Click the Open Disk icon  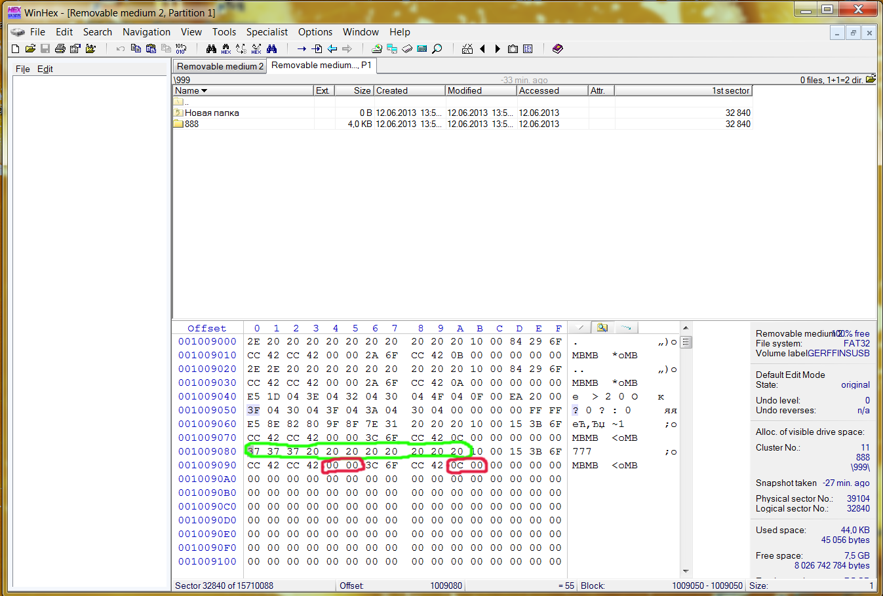[x=377, y=48]
